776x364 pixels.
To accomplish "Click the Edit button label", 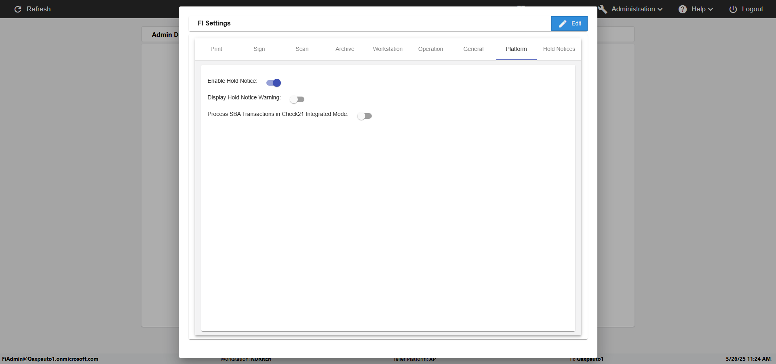I will 576,23.
